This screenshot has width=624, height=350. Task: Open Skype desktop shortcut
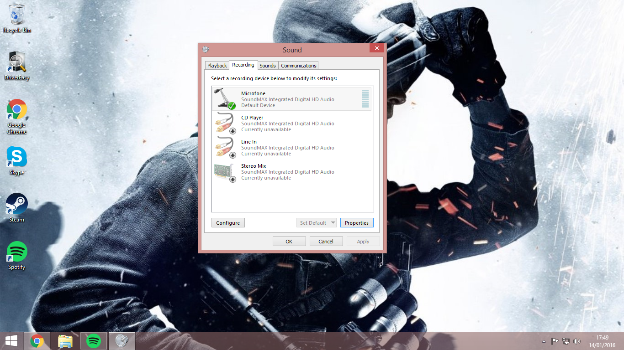(x=17, y=160)
